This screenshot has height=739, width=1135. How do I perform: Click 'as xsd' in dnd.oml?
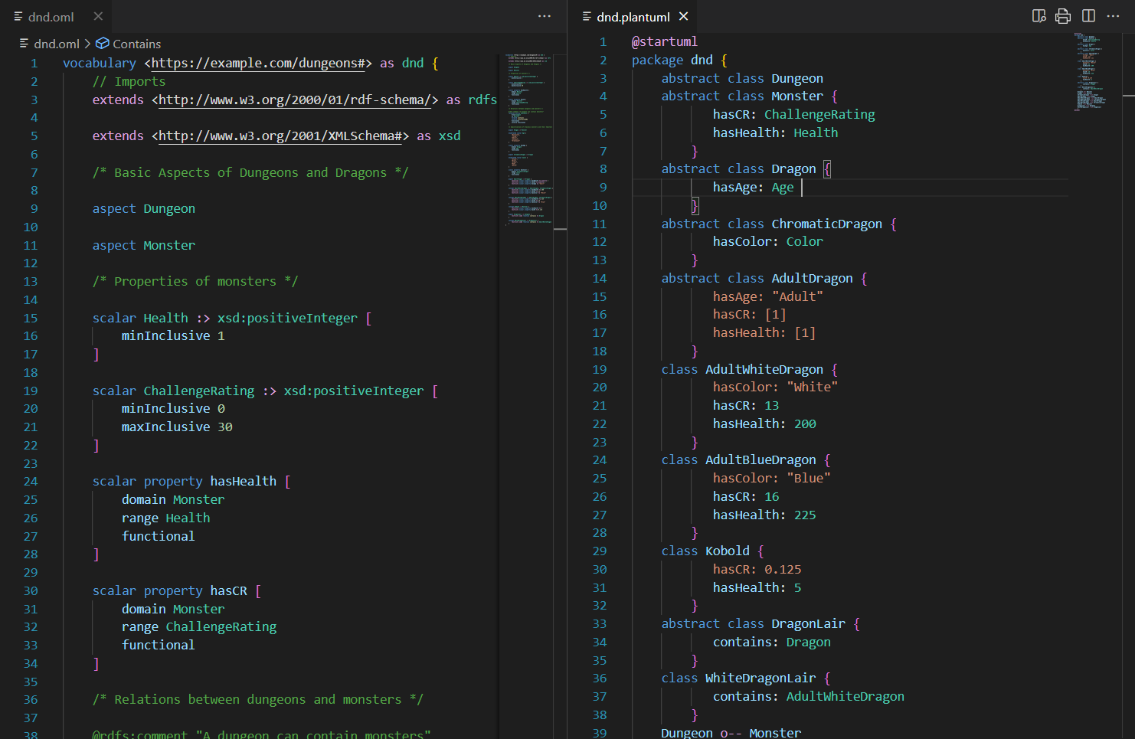439,136
